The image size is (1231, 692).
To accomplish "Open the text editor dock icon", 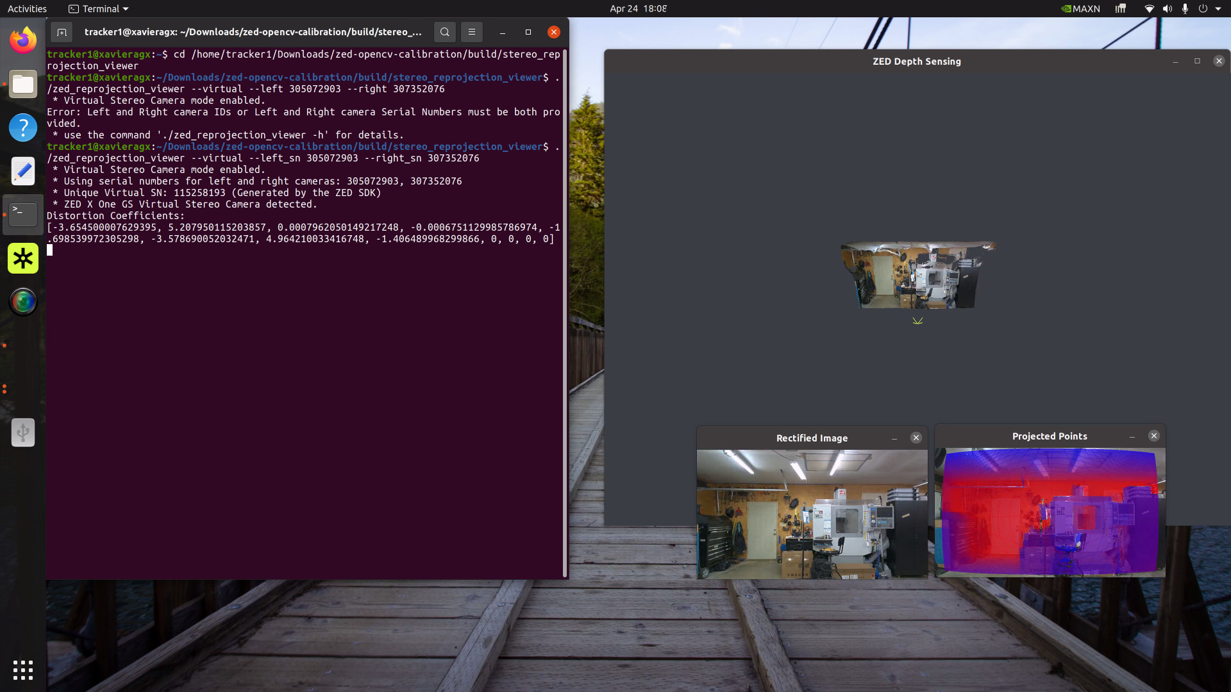I will (x=23, y=171).
